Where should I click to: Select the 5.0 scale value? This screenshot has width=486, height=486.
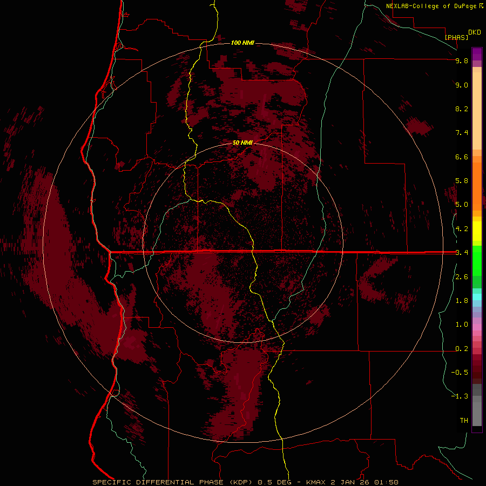point(462,205)
